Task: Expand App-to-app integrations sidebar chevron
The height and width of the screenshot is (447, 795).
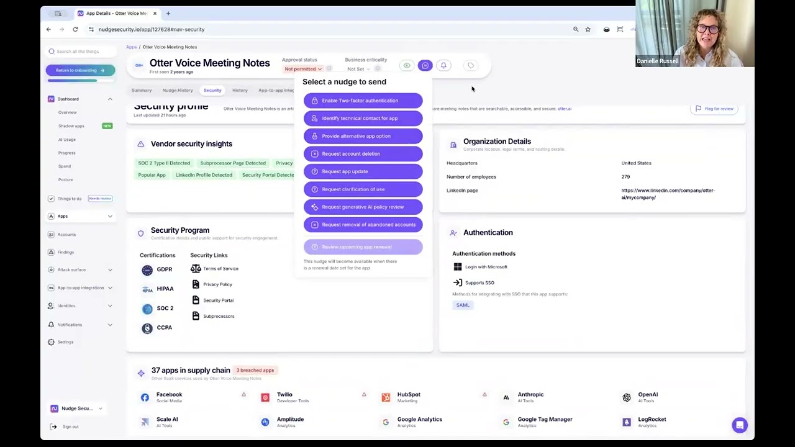Action: click(110, 288)
